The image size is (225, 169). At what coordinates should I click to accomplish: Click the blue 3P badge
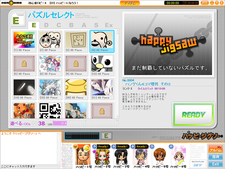click(x=114, y=146)
